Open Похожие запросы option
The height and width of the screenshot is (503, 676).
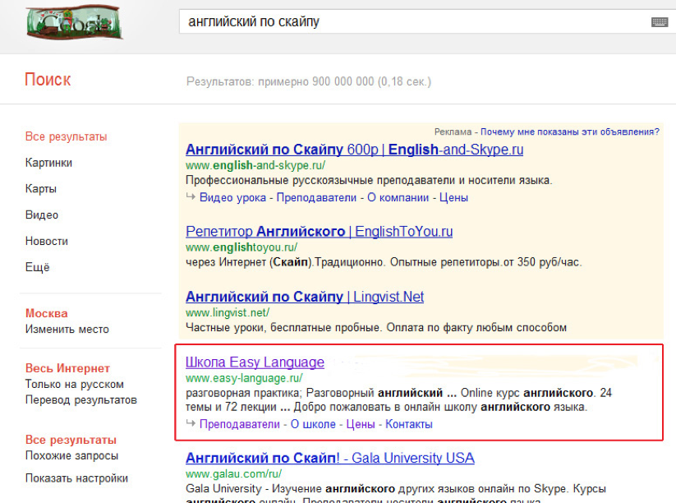pyautogui.click(x=71, y=455)
